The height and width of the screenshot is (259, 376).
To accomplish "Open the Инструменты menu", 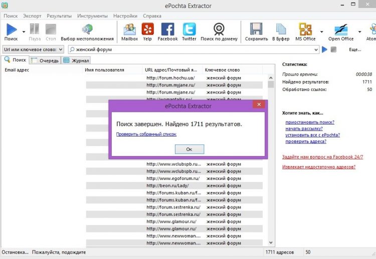I will (92, 16).
